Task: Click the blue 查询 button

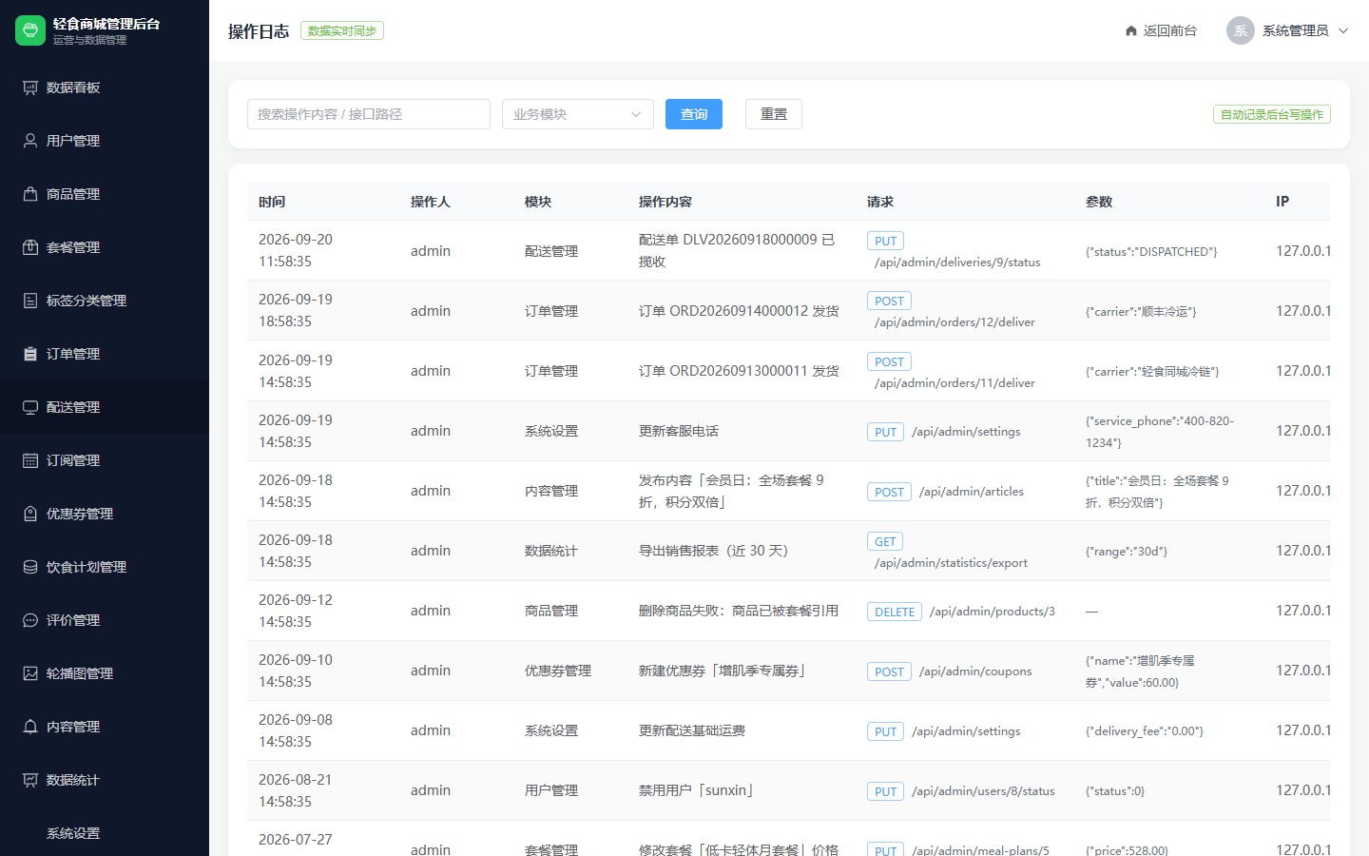Action: [x=694, y=114]
